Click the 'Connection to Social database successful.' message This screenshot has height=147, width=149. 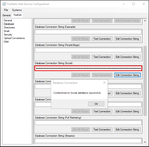tap(77, 93)
